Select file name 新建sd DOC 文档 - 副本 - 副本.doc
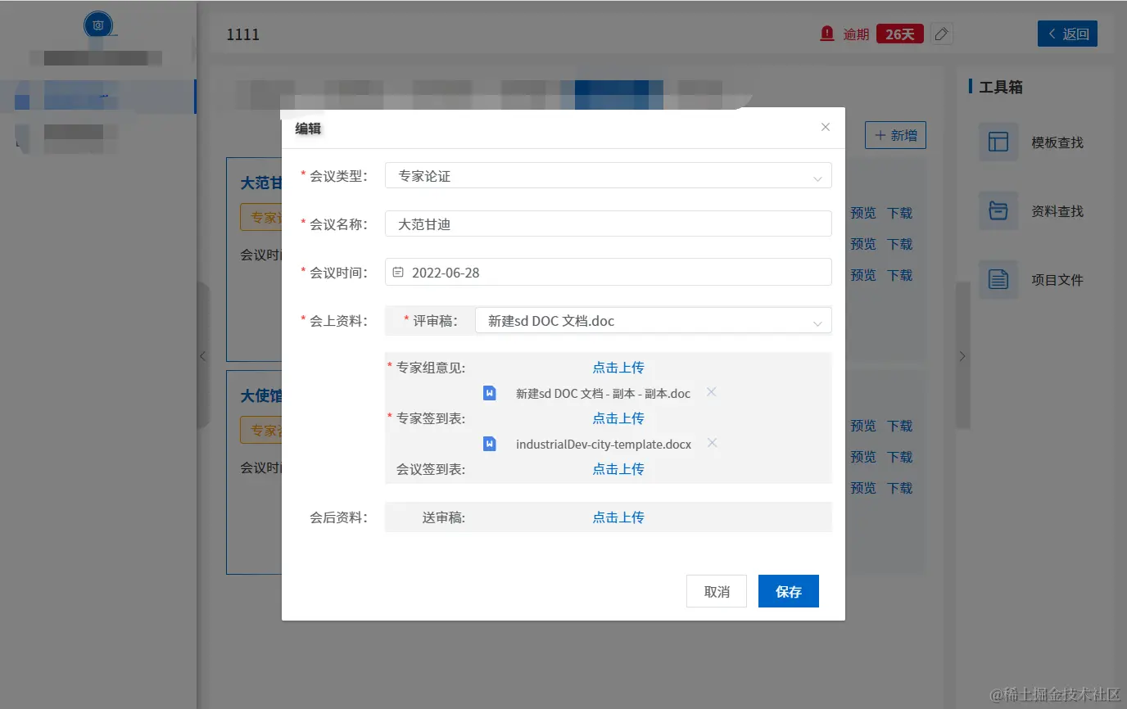This screenshot has height=709, width=1127. tap(603, 394)
